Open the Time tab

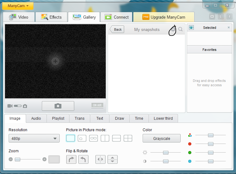coord(139,118)
